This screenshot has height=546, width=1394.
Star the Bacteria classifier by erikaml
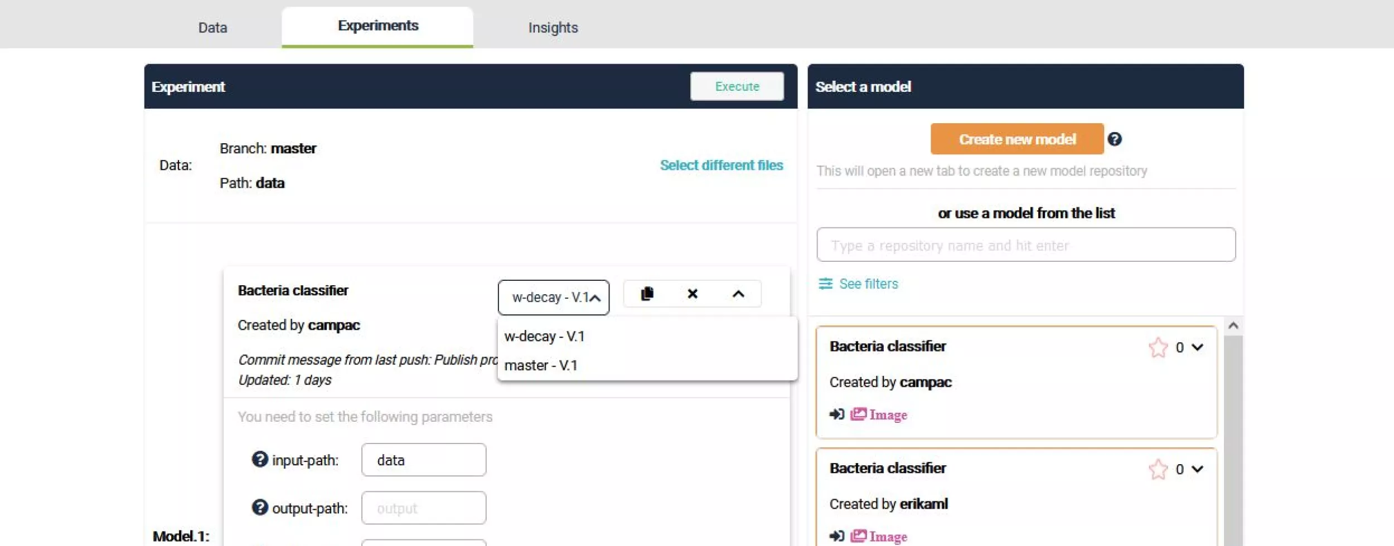point(1158,470)
